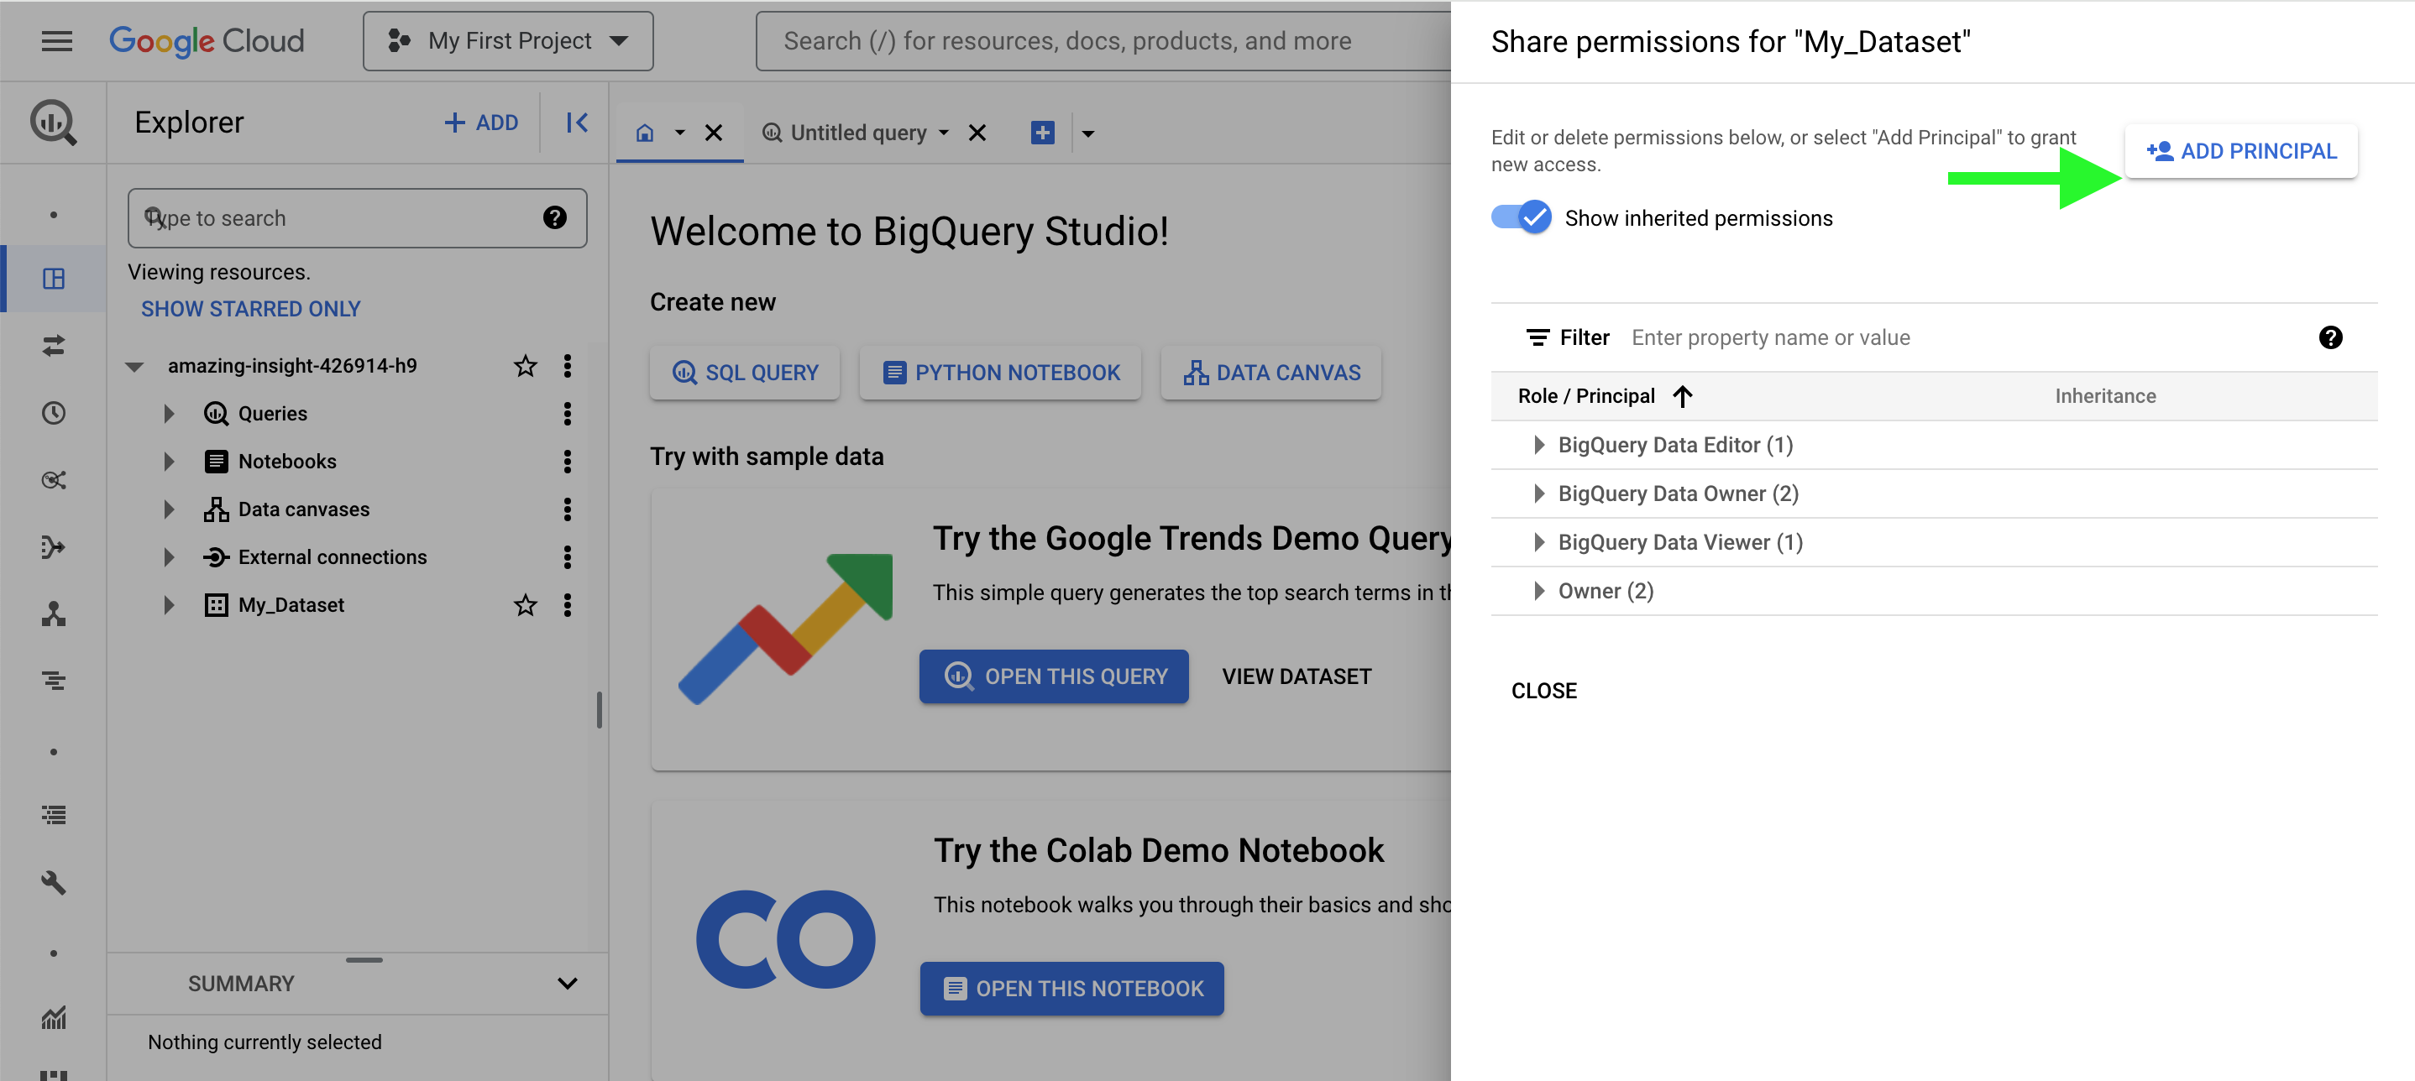Switch to the Untitled query tab
Viewport: 2415px width, 1081px height.
coord(858,133)
